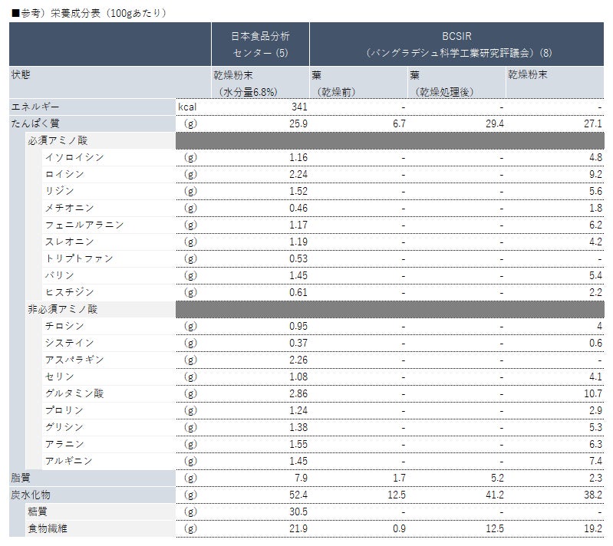Select glycine value '1.38'
Screen dimensions: 613x546
[x=298, y=427]
